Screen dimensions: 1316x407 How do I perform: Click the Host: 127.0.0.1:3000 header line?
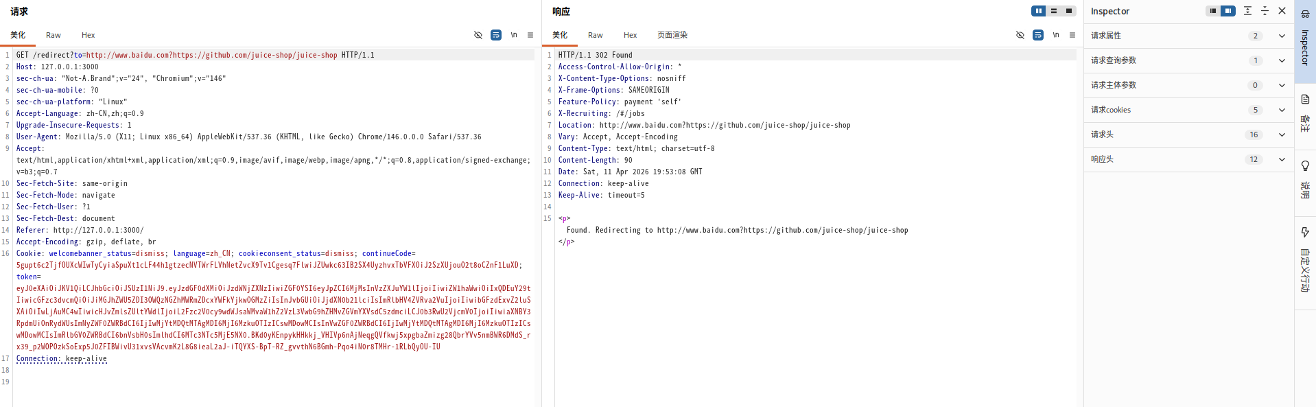click(58, 67)
